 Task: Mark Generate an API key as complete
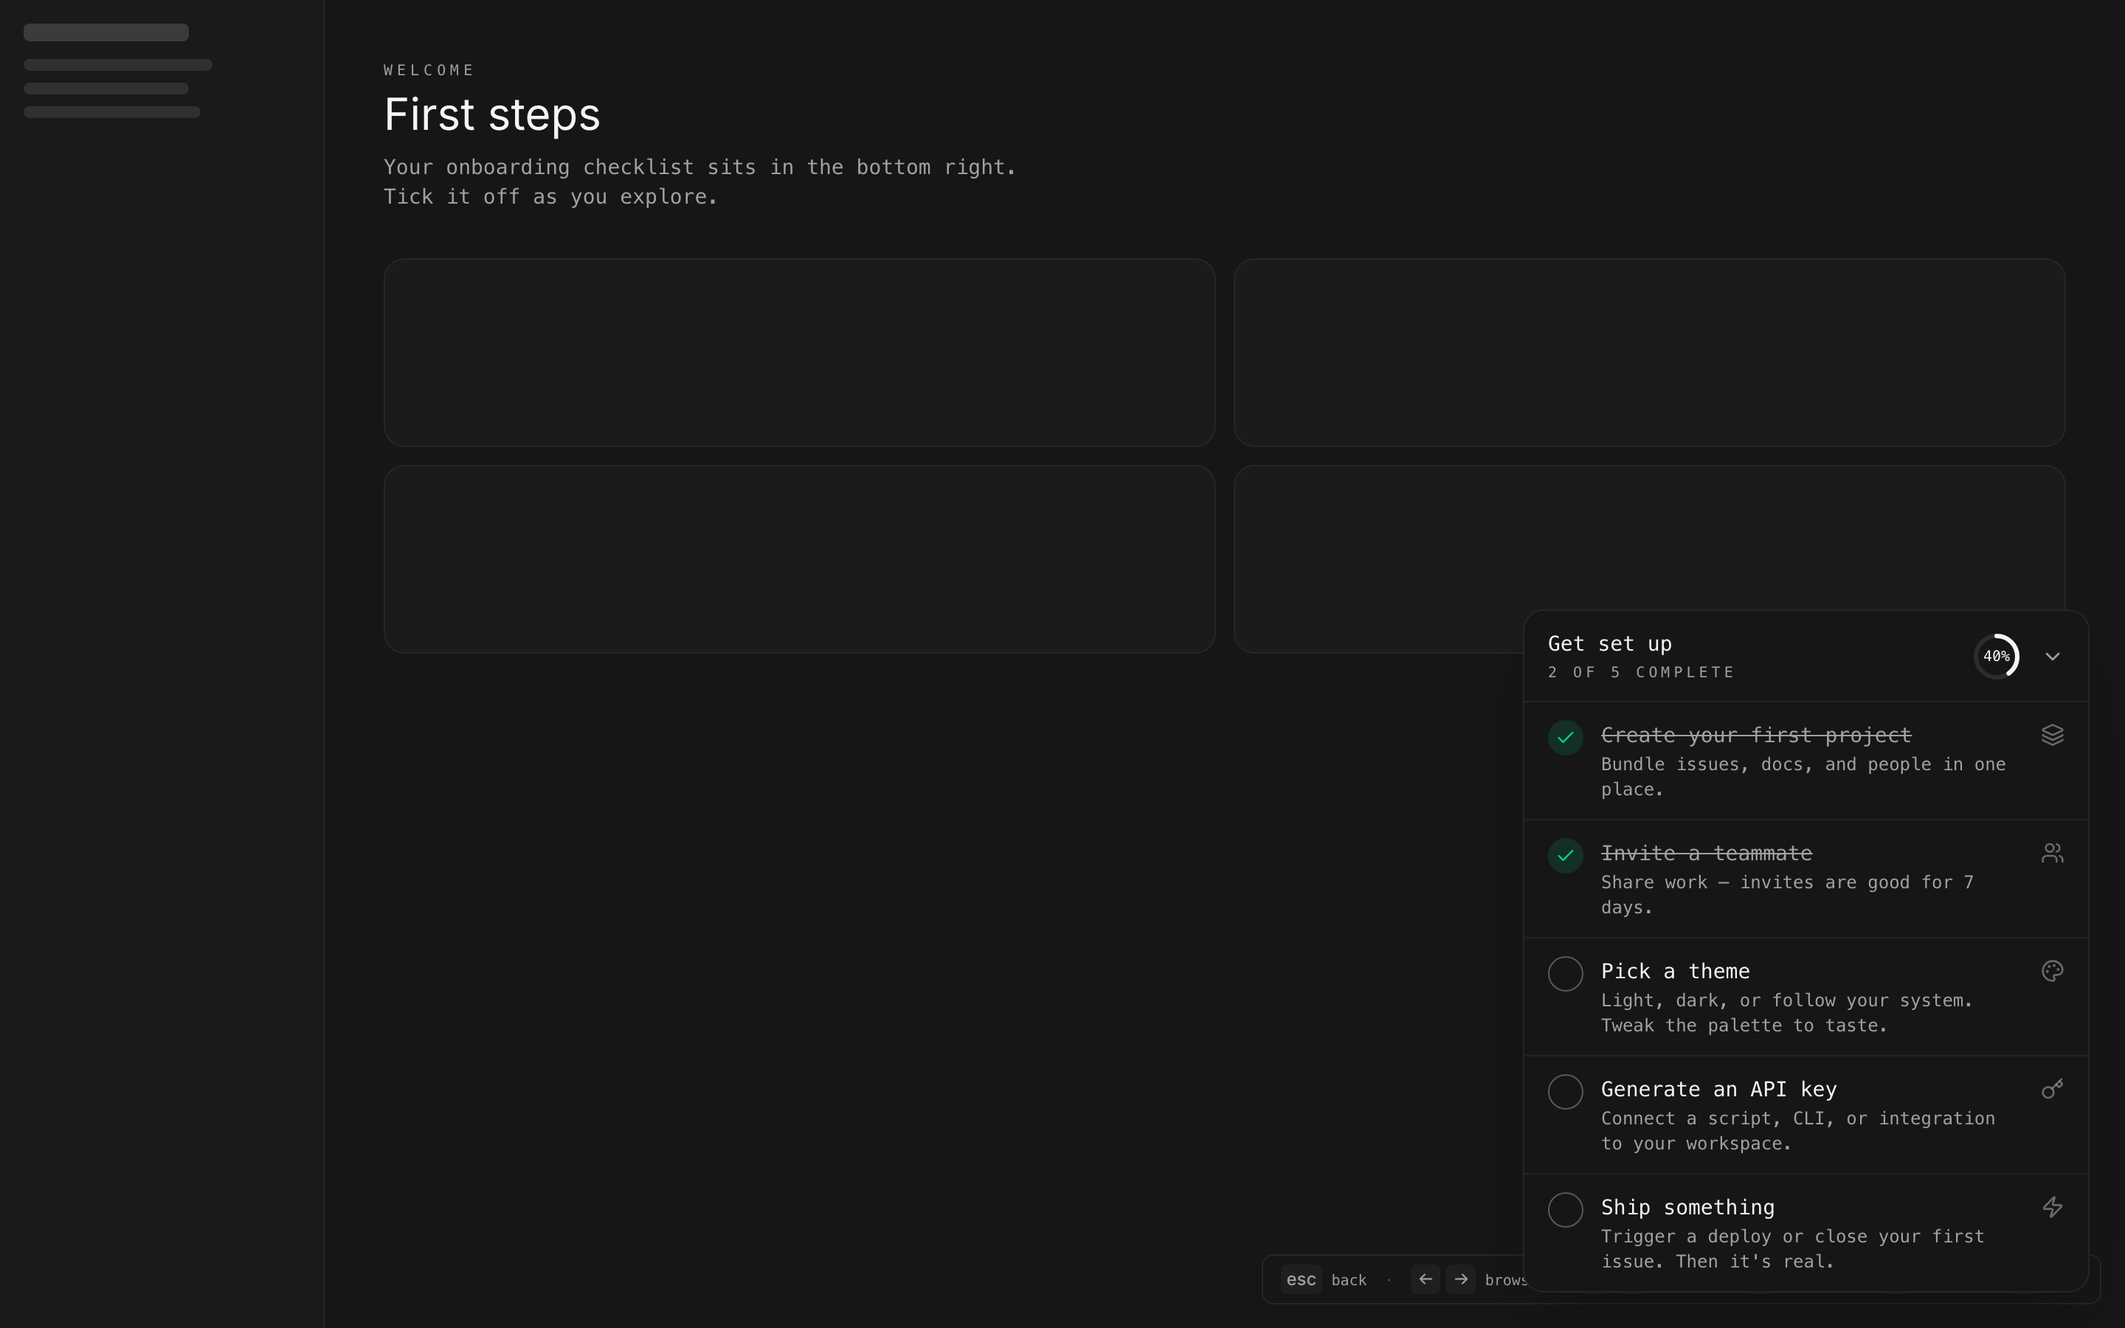coord(1565,1092)
